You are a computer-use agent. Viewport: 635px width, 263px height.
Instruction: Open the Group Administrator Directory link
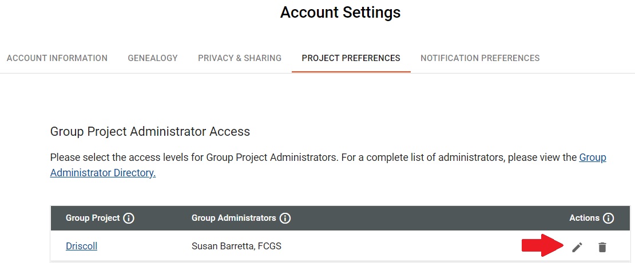click(328, 165)
